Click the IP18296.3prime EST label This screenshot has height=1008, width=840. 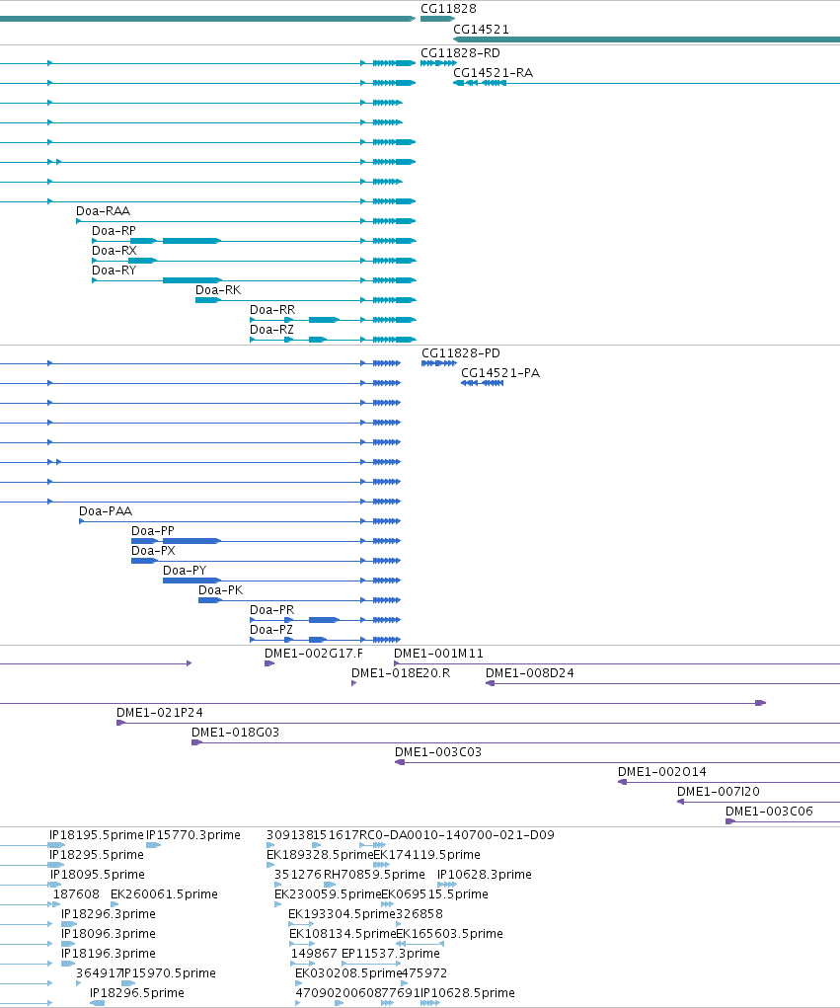click(108, 913)
